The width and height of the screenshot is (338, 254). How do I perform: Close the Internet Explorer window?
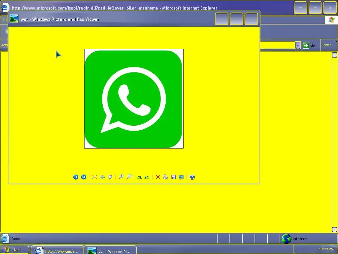(x=330, y=8)
